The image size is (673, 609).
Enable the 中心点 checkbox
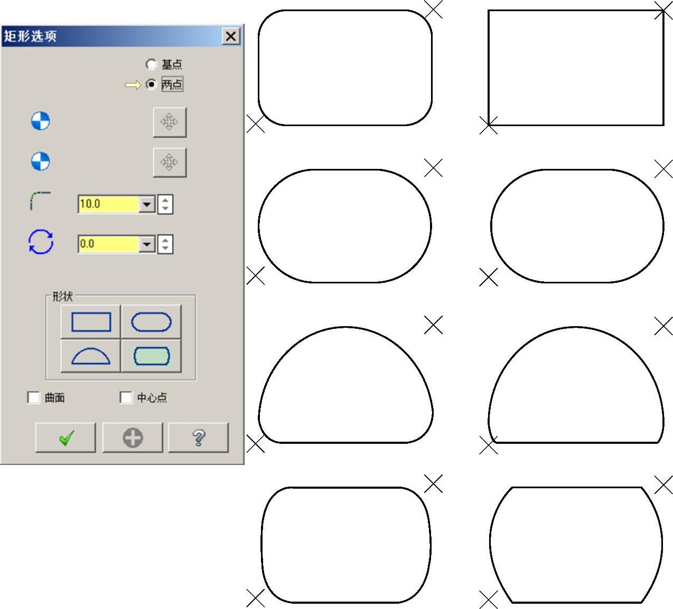(126, 397)
